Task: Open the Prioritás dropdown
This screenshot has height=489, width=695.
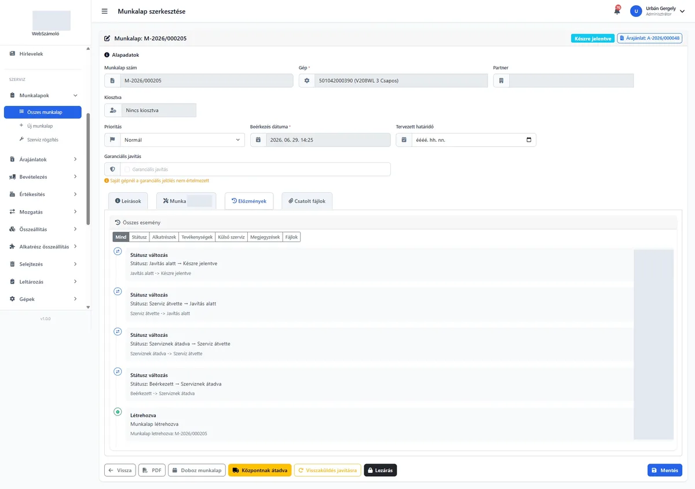Action: 182,139
